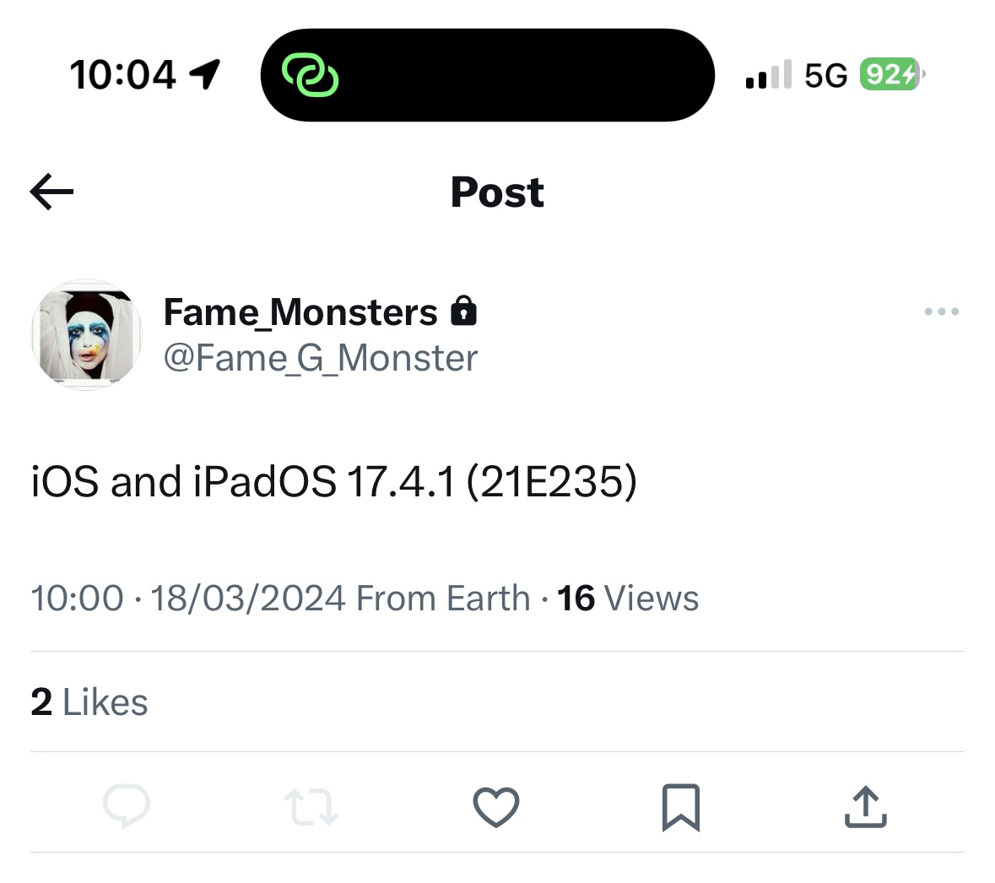Tap the reply speech bubble icon
The image size is (995, 883).
tap(127, 806)
